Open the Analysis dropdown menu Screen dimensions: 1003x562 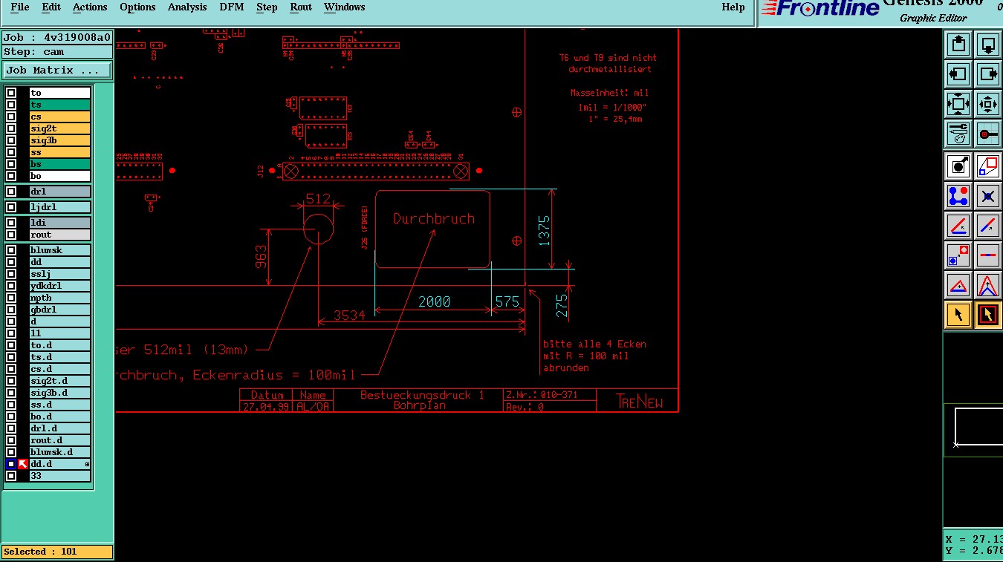pyautogui.click(x=187, y=7)
